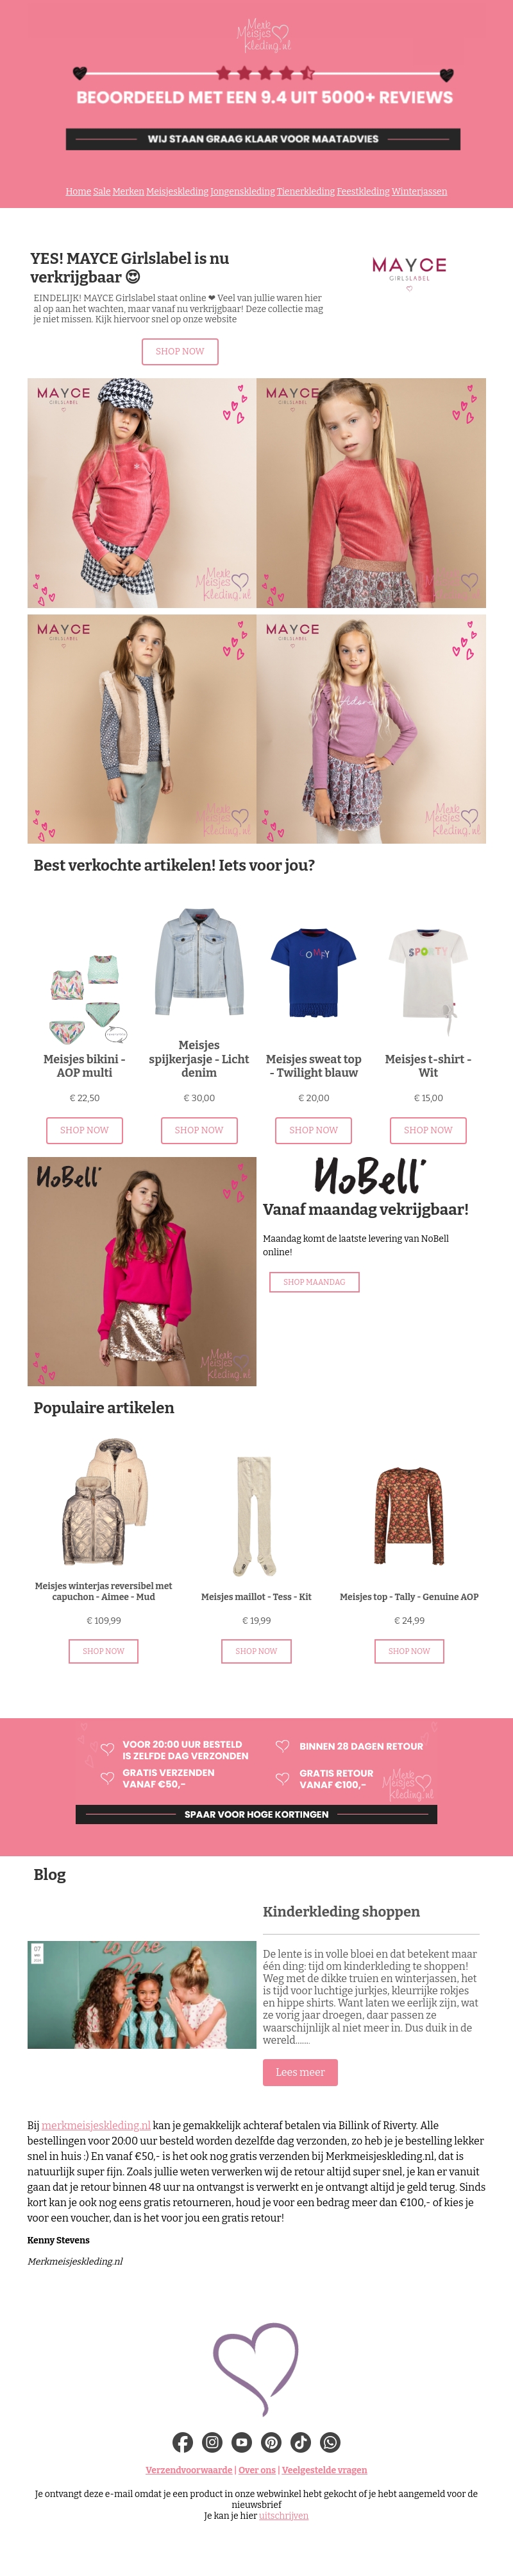The image size is (513, 2576).
Task: Open the TikTok social icon
Action: 300,2442
